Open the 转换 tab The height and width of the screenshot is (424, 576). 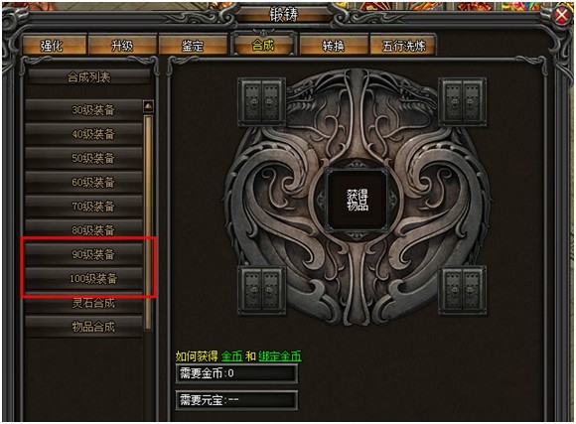coord(333,46)
